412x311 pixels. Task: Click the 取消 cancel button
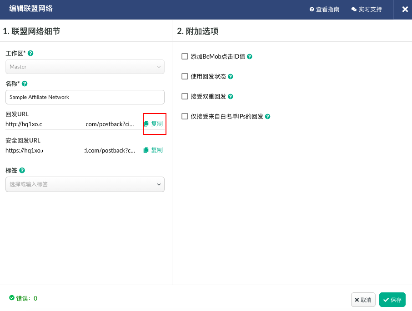pos(363,300)
